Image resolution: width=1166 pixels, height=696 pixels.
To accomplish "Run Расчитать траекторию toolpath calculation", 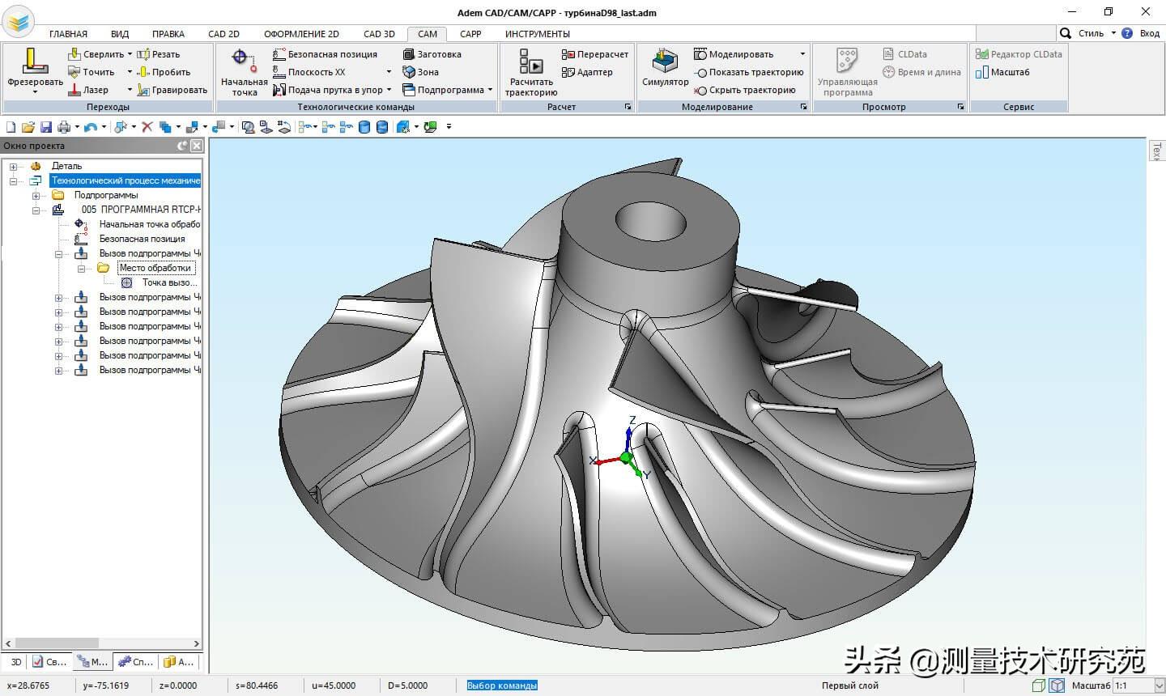I will (531, 72).
